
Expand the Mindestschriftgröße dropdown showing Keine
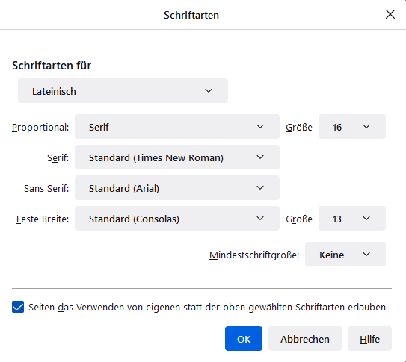click(345, 255)
